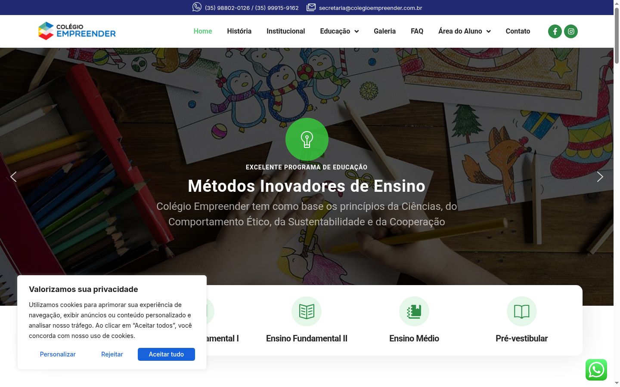The width and height of the screenshot is (620, 387).
Task: Click the phone numbers (35) 98802-0126 text
Action: tap(251, 8)
